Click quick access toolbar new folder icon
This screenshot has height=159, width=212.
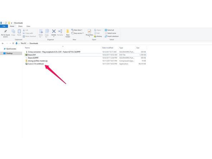coord(9,23)
